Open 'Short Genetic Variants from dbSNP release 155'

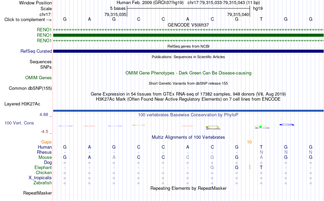point(188,83)
